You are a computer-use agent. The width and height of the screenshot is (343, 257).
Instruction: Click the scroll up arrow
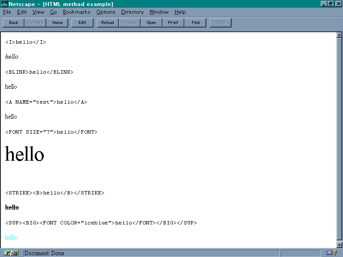(x=339, y=36)
